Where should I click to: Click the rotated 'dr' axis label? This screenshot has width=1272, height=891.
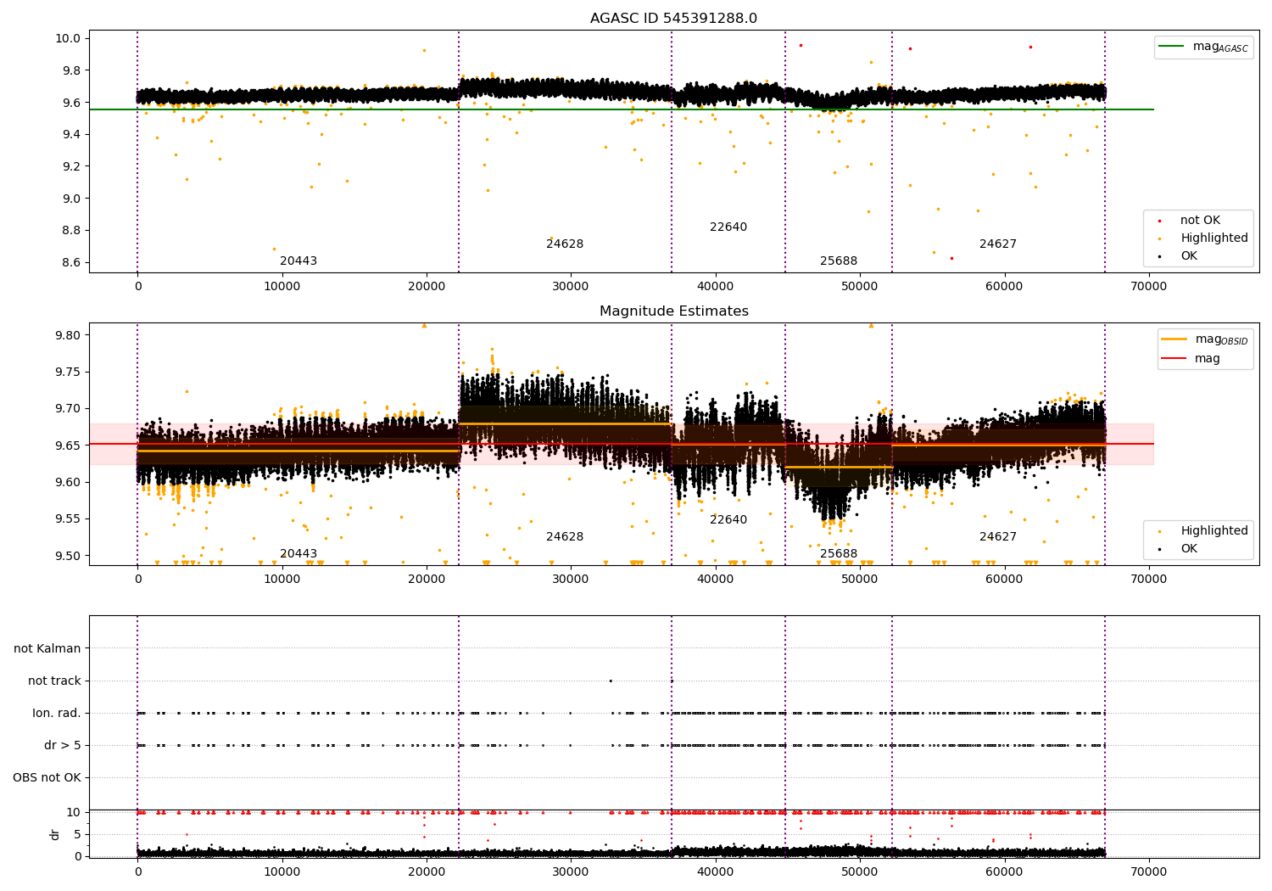(55, 834)
